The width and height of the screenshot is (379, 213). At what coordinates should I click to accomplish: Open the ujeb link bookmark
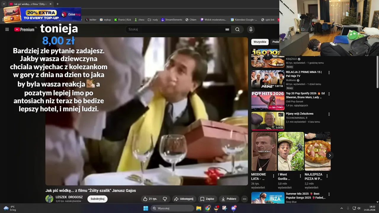point(268,20)
